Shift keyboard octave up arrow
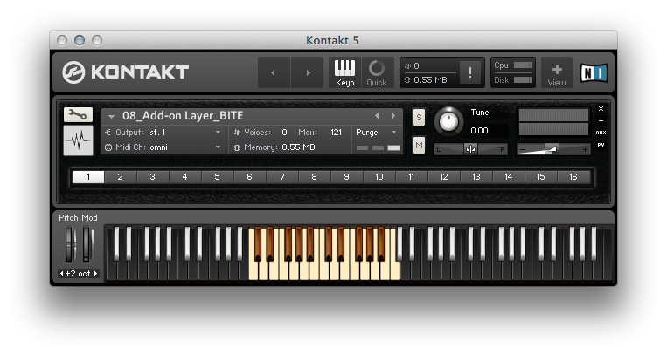667x355 pixels. (x=95, y=274)
